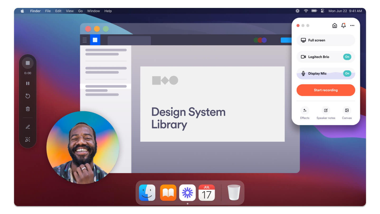
Task: Open notifications via the bell icon
Action: [343, 25]
